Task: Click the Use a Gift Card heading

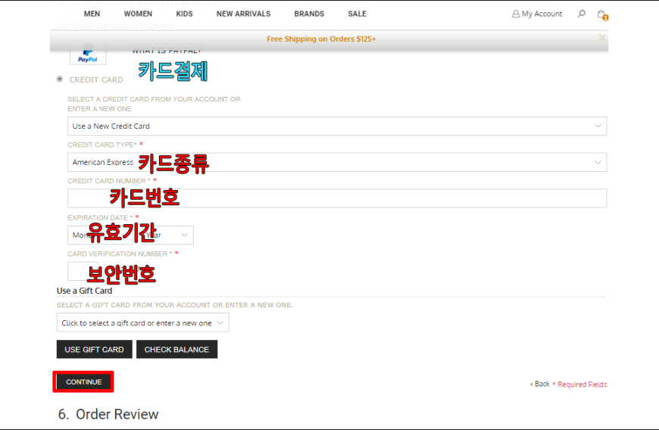Action: pyautogui.click(x=85, y=291)
